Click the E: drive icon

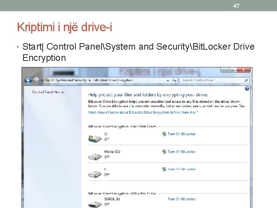(x=95, y=174)
